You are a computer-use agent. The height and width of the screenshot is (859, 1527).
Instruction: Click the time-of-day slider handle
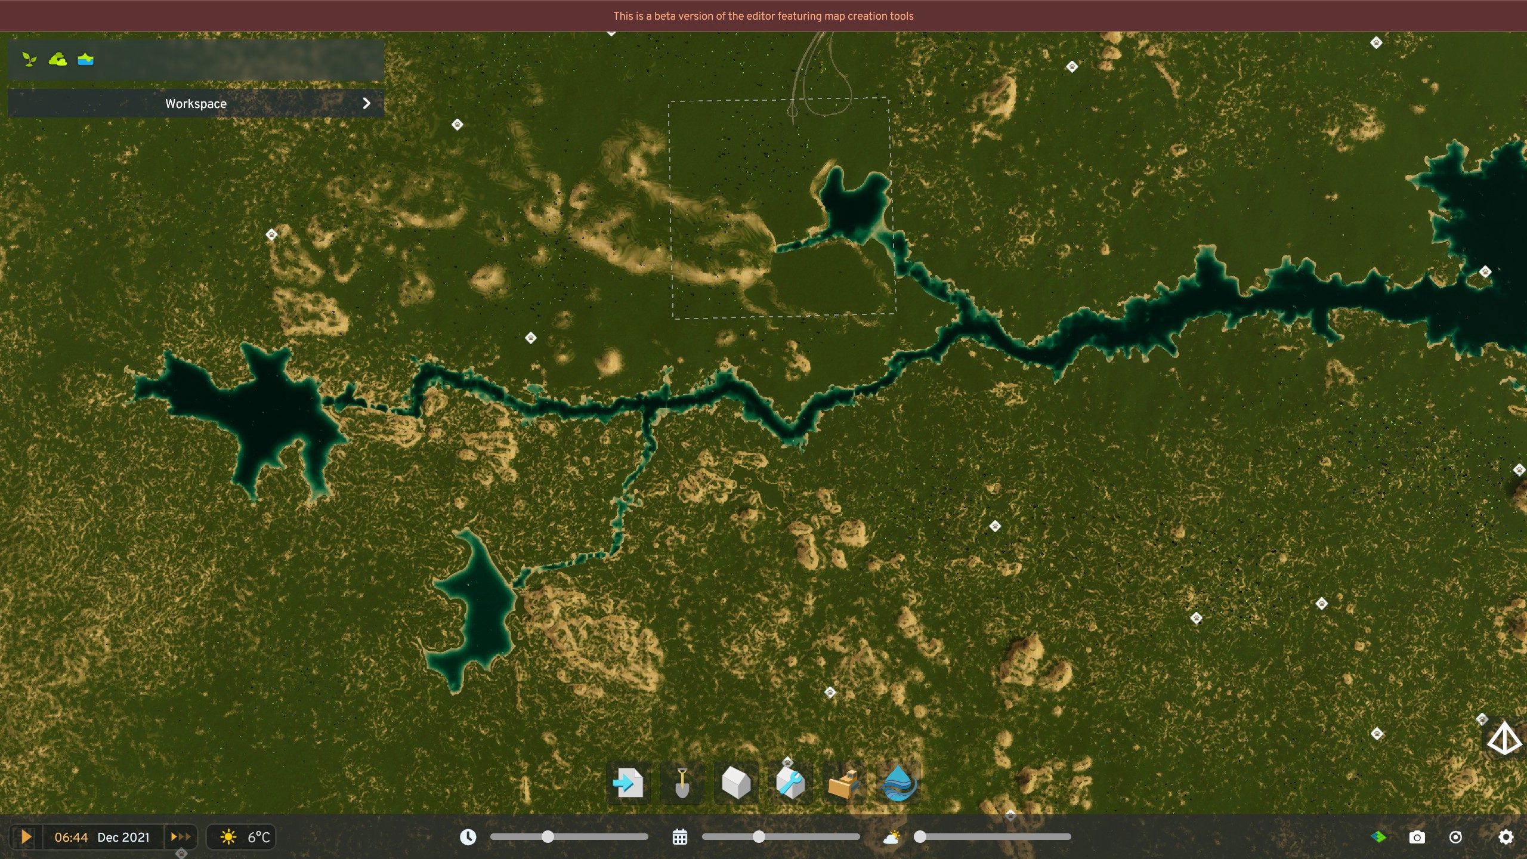(548, 837)
